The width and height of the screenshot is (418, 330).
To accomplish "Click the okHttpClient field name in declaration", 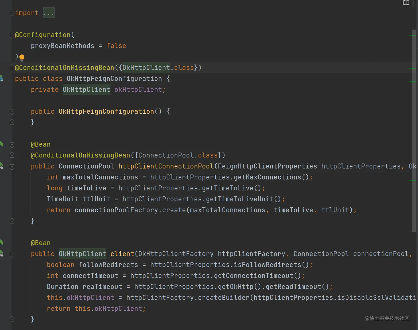I will pos(138,90).
